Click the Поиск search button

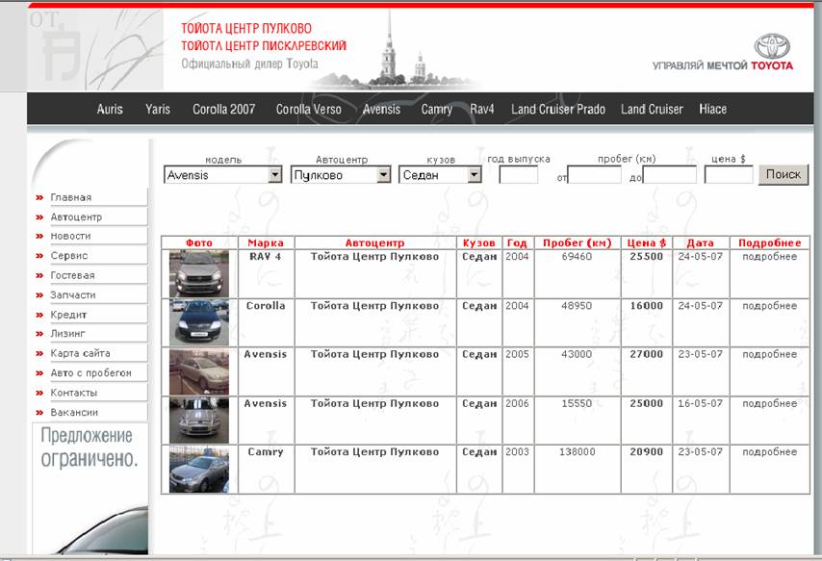coord(783,174)
